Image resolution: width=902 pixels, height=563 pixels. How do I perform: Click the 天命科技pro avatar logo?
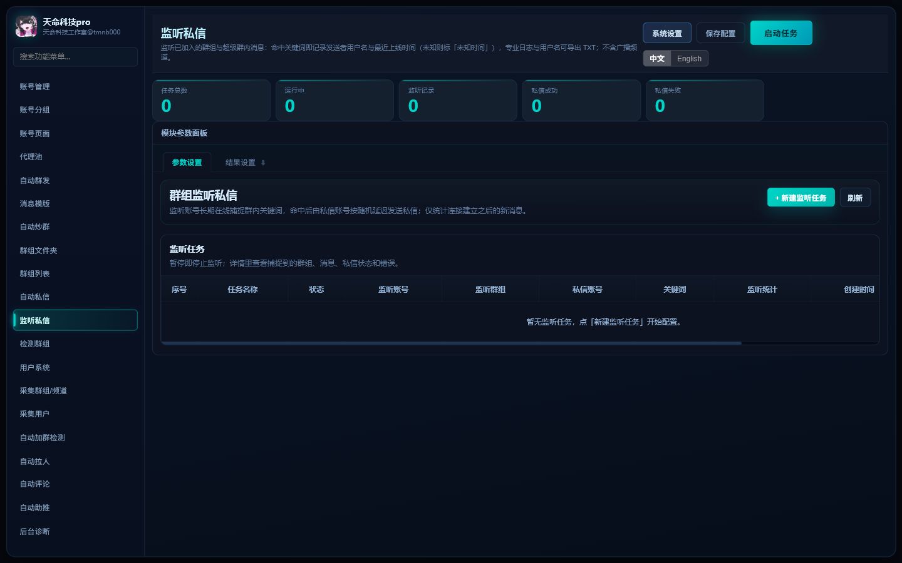pos(26,26)
